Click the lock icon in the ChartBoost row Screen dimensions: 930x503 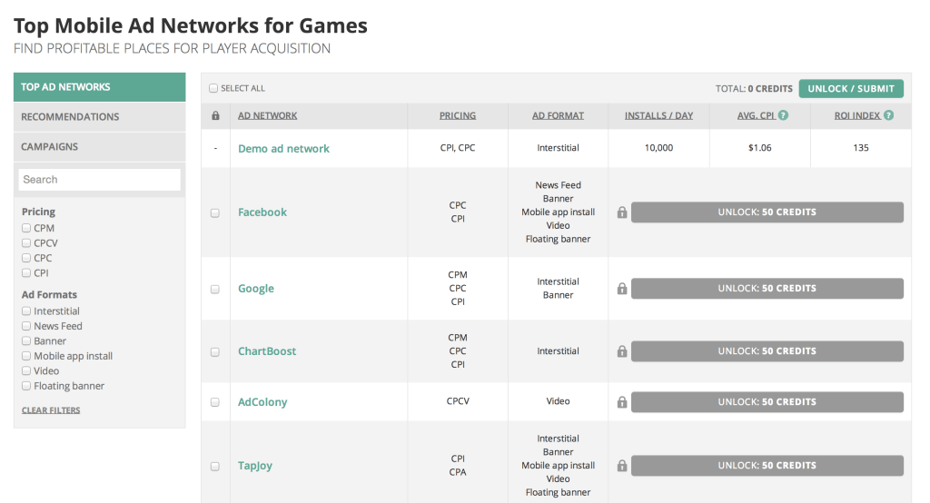(x=622, y=351)
